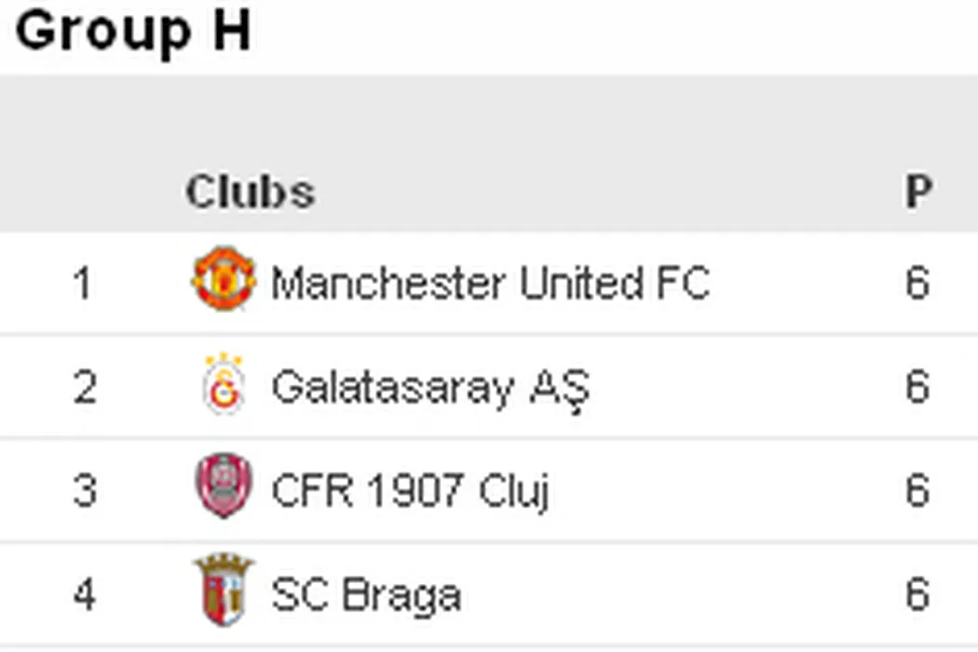Select rank number 1 in the table

84,283
